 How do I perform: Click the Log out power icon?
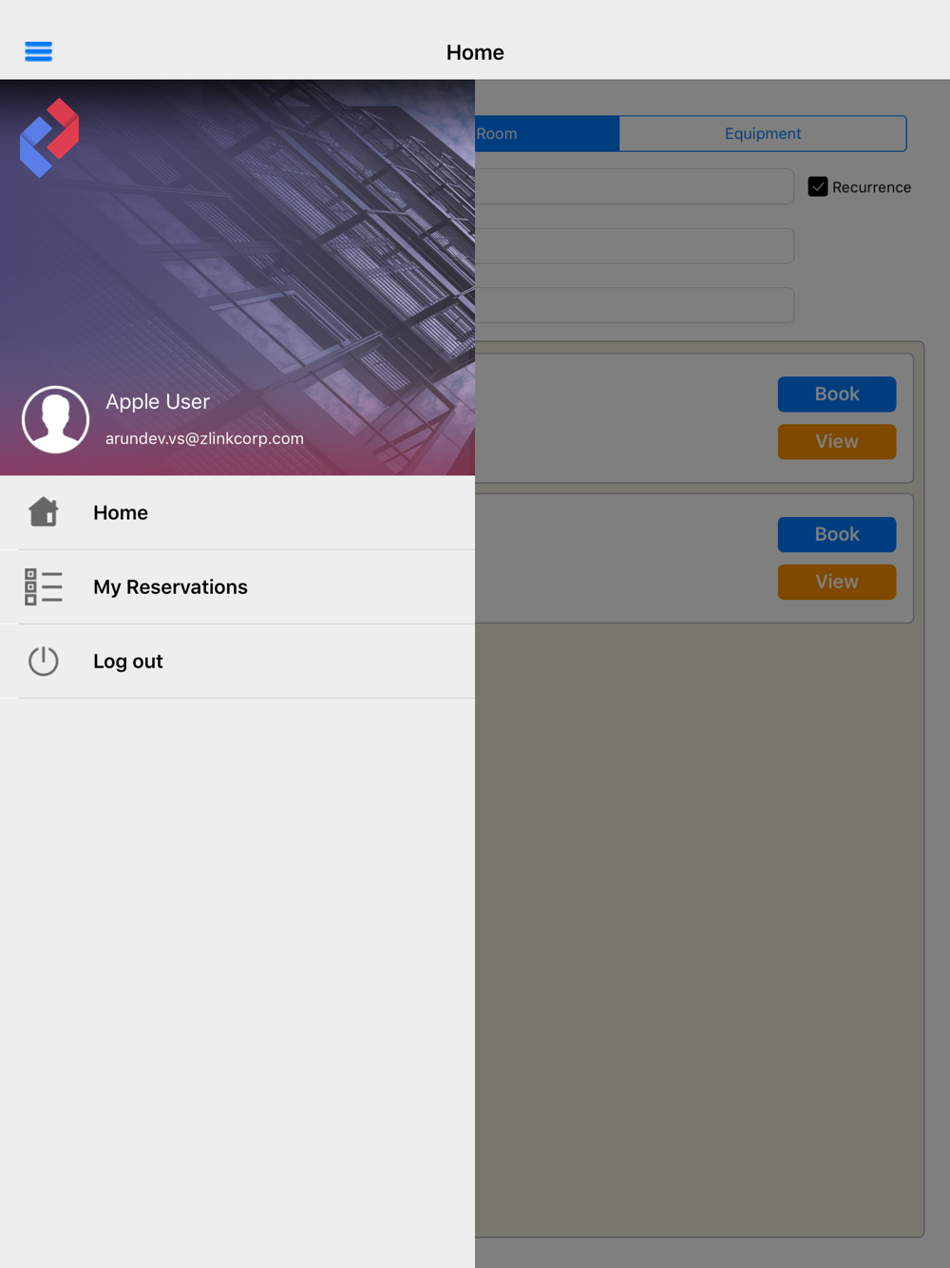click(x=43, y=661)
